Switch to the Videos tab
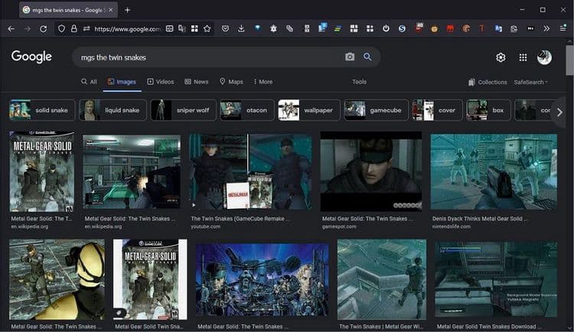574x332 pixels. tap(161, 82)
